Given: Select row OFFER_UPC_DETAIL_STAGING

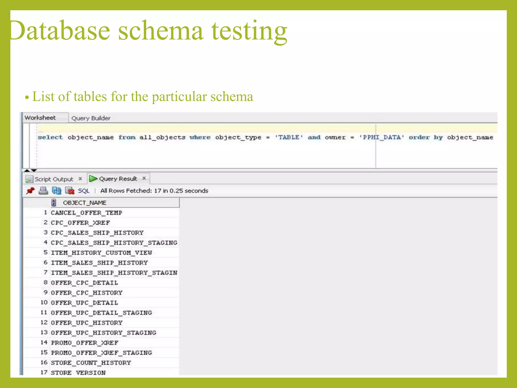Looking at the screenshot, I should [101, 313].
